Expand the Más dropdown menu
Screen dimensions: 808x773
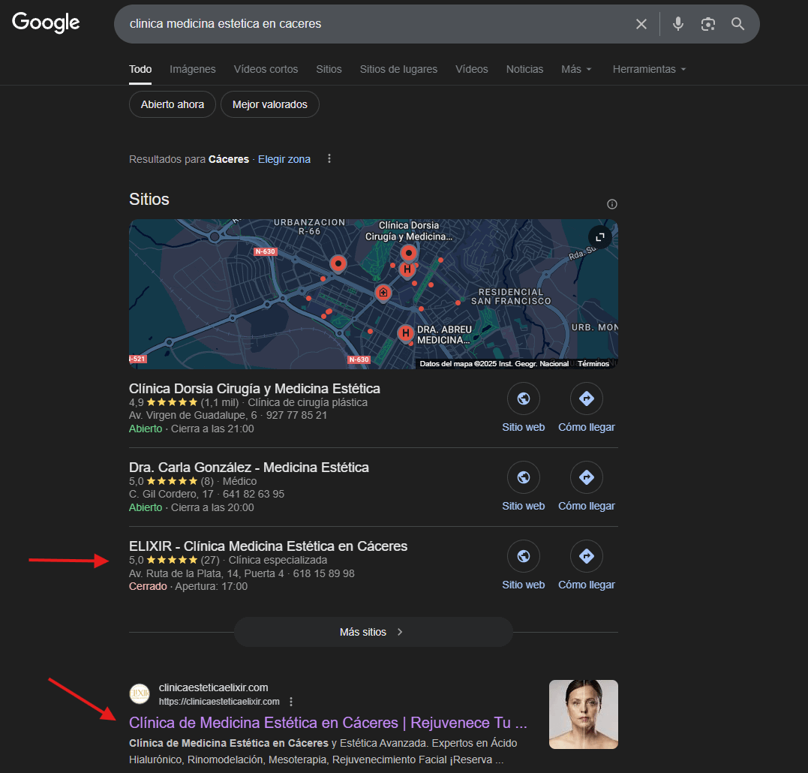pos(576,69)
